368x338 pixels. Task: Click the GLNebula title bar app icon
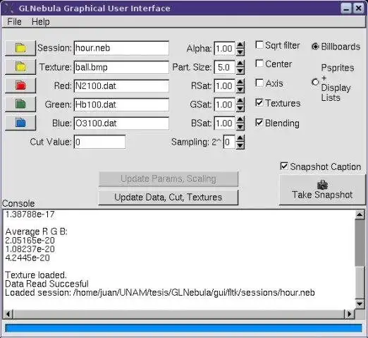tap(9, 8)
